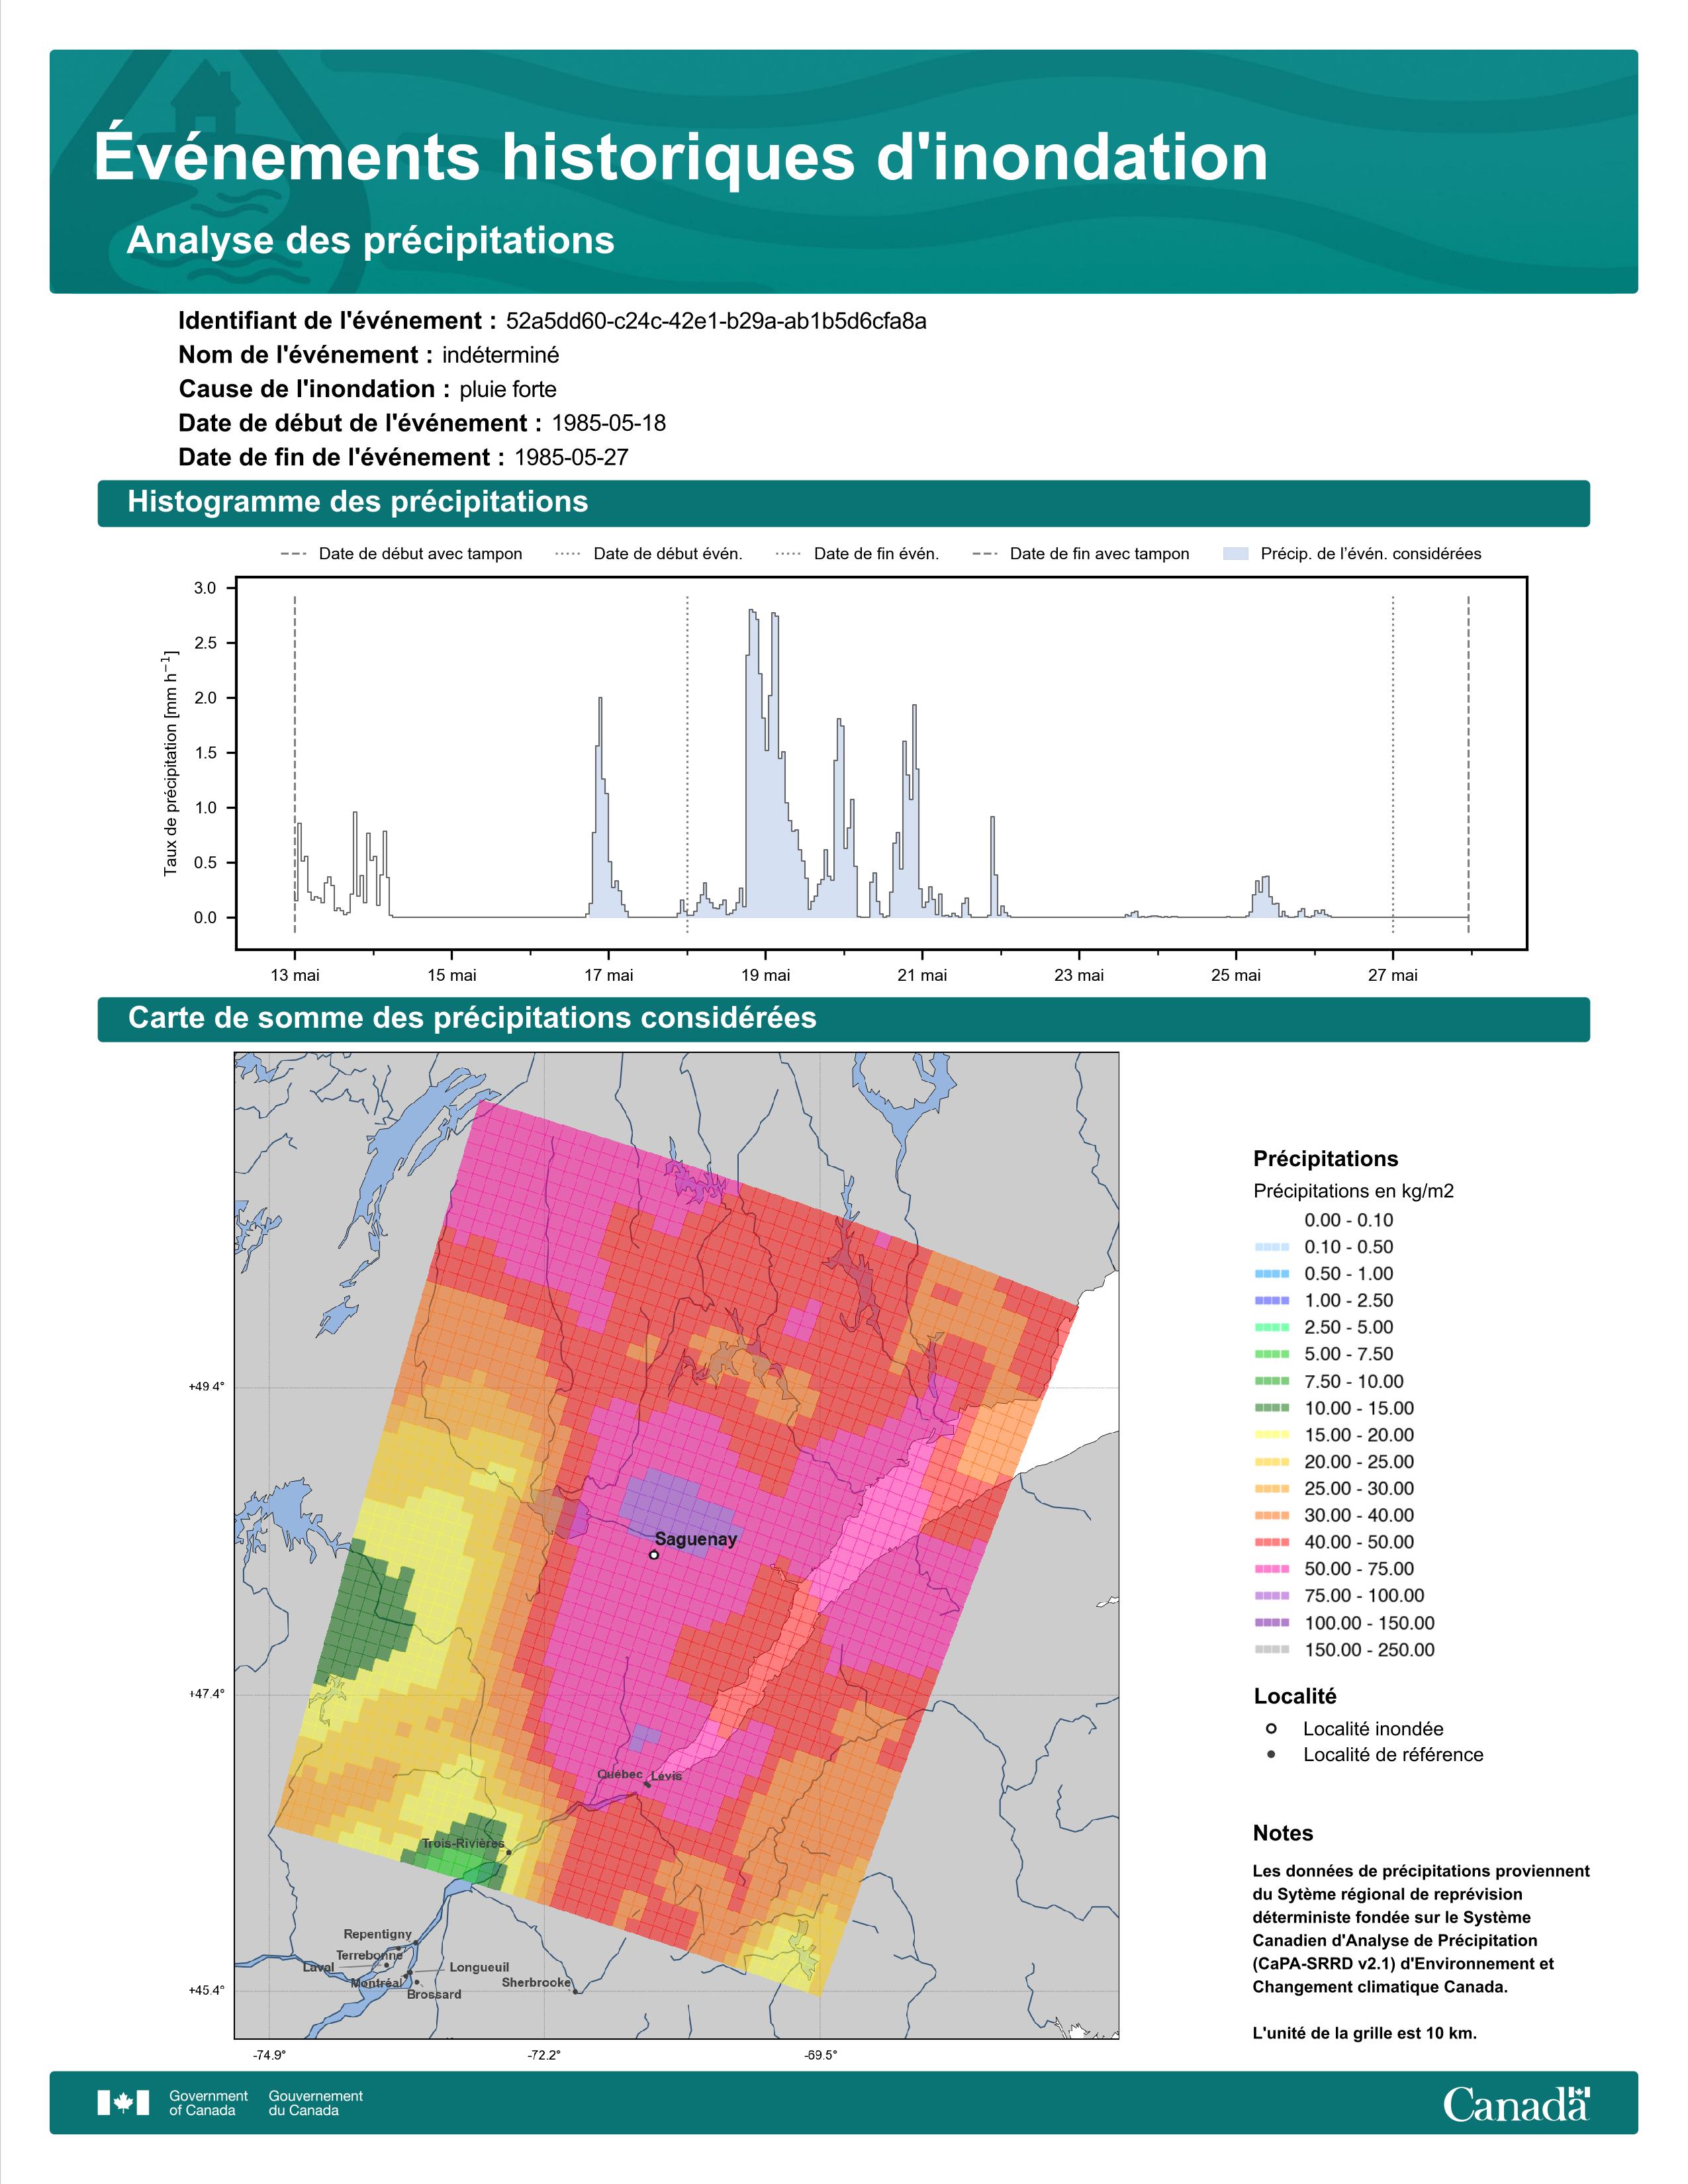Screen dimensions: 1688x2184
Task: Click the 'Histogramme des précipitations' section header
Action: (x=843, y=503)
